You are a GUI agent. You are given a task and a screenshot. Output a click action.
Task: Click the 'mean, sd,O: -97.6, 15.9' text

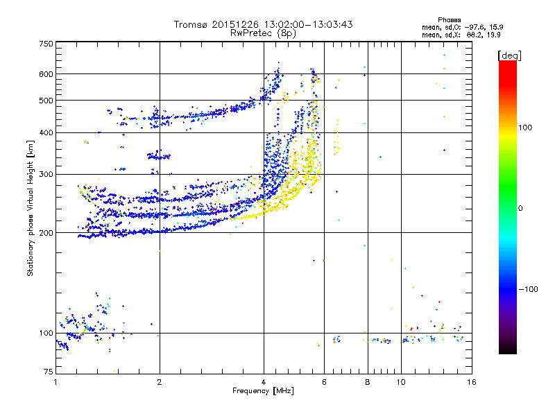click(x=463, y=27)
